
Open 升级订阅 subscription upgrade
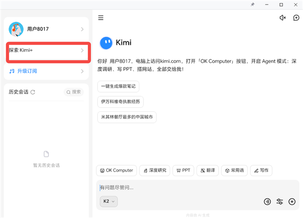[x=46, y=71]
